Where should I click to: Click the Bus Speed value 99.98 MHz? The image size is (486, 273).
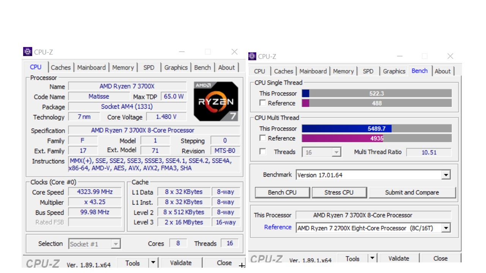pyautogui.click(x=95, y=212)
